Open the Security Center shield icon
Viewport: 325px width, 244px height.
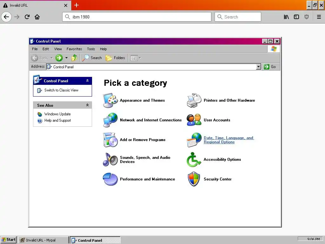(x=194, y=179)
